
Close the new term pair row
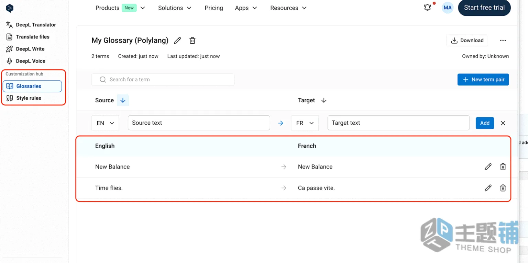tap(503, 123)
